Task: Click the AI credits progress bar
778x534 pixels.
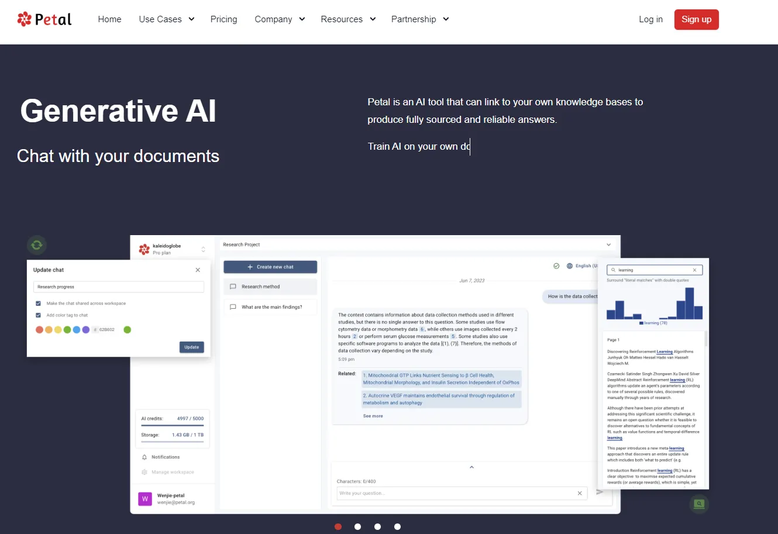Action: click(173, 425)
